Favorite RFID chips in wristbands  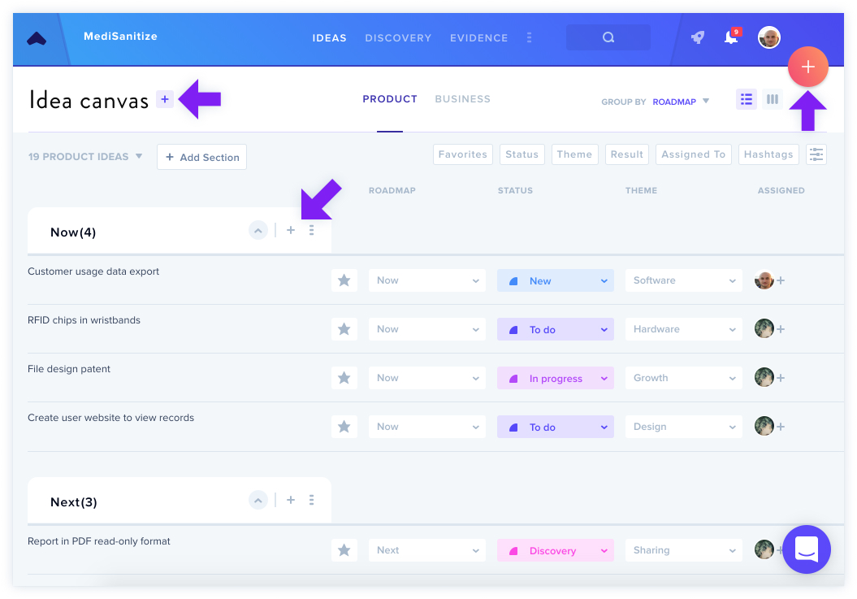344,329
